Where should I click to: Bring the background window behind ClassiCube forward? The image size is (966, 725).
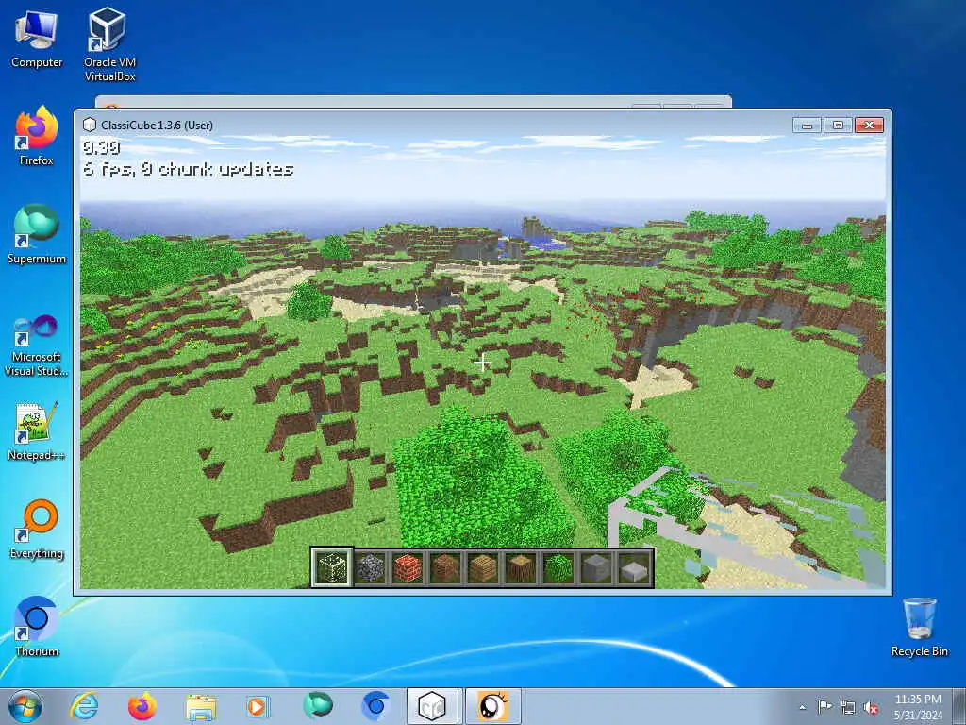413,102
